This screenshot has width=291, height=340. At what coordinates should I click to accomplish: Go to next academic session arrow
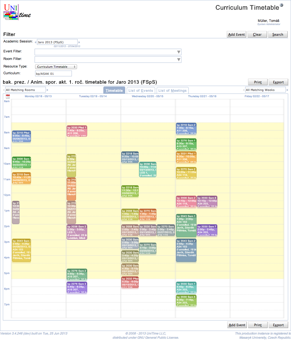[79, 42]
